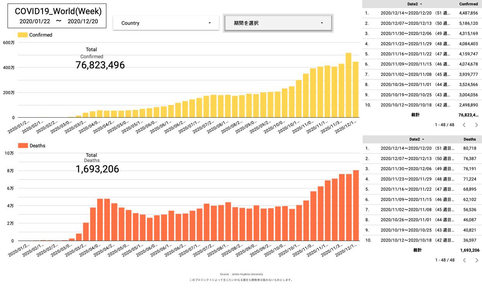The width and height of the screenshot is (482, 289).
Task: Sort Confirmed table by Date2 header arrow
Action: 421,4
